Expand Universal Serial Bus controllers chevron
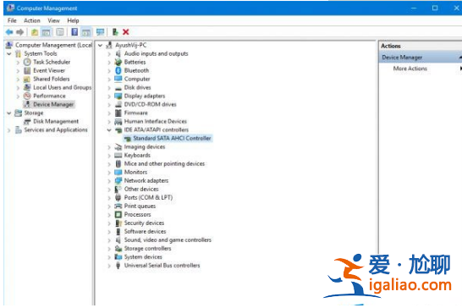 [x=109, y=266]
